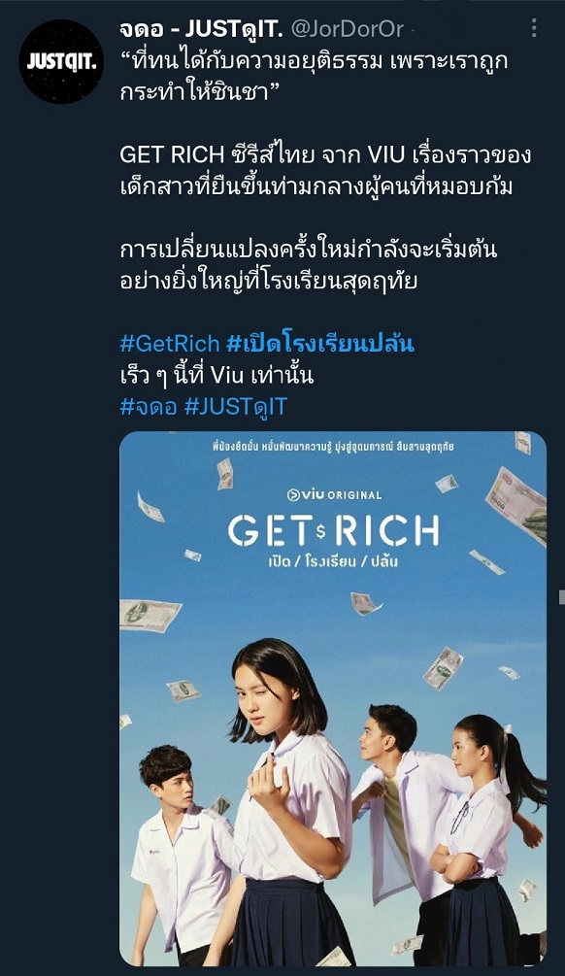Open the three-dot more options menu

tap(533, 27)
